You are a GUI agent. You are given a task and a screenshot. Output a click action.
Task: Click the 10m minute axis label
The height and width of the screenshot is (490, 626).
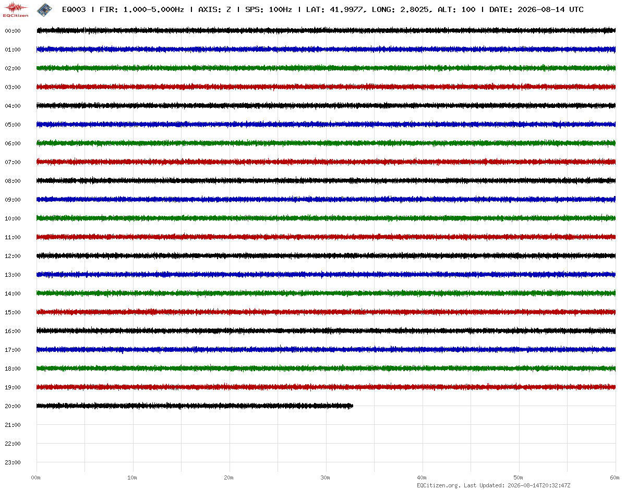click(132, 477)
